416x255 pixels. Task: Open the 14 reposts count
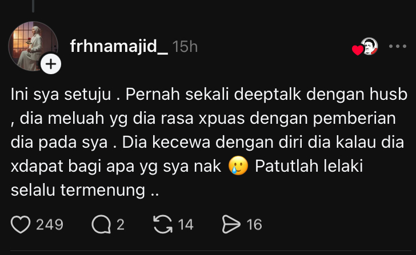coord(186,225)
